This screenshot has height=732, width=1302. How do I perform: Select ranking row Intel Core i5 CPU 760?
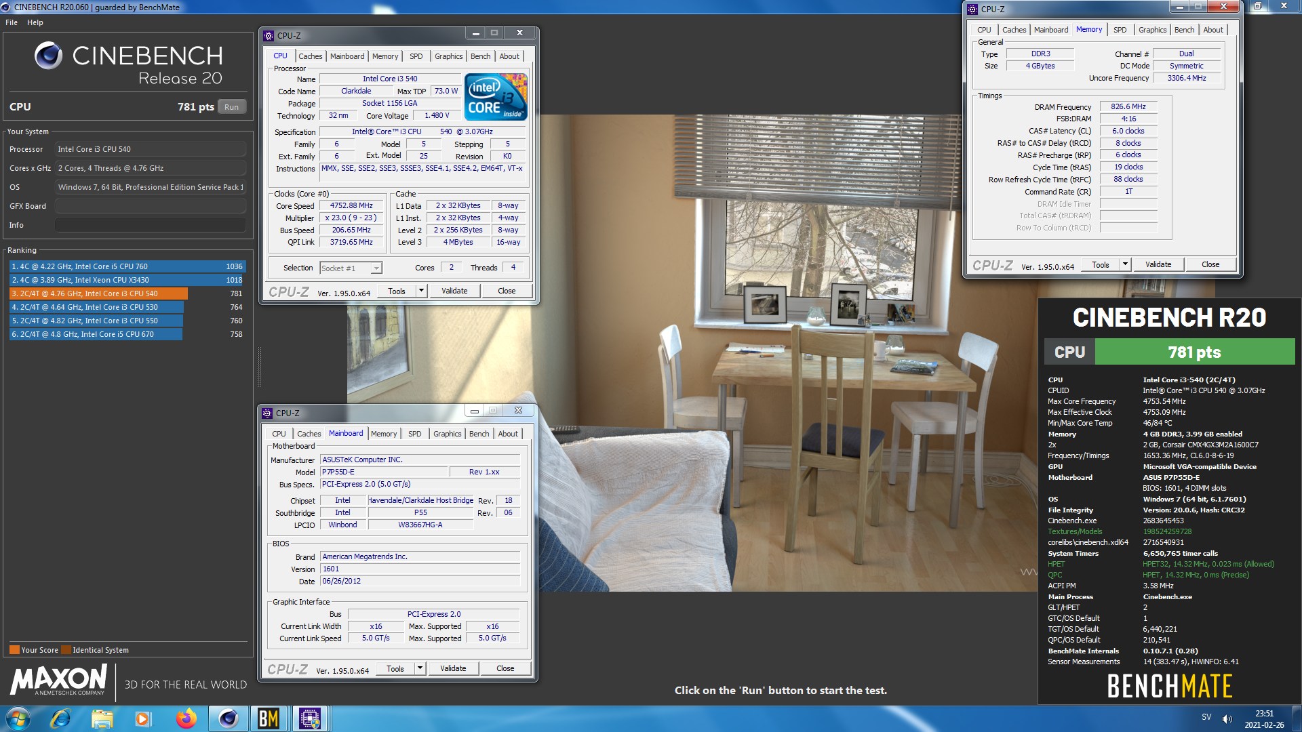click(127, 266)
